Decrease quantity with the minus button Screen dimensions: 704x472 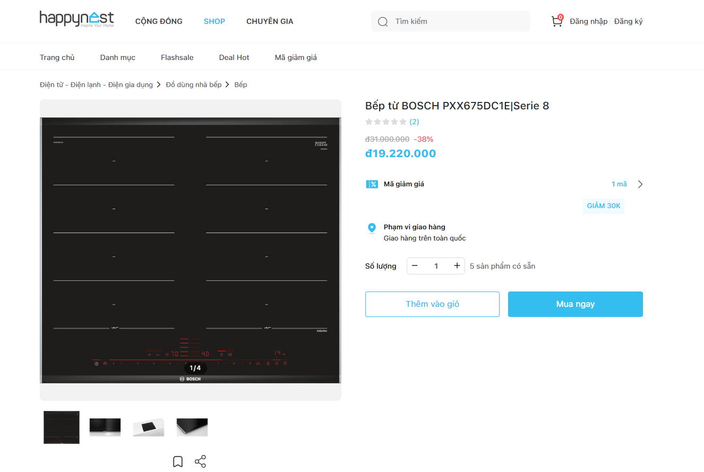point(415,265)
